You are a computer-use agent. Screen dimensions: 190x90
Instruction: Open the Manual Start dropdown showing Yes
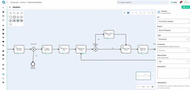[x=173, y=61]
